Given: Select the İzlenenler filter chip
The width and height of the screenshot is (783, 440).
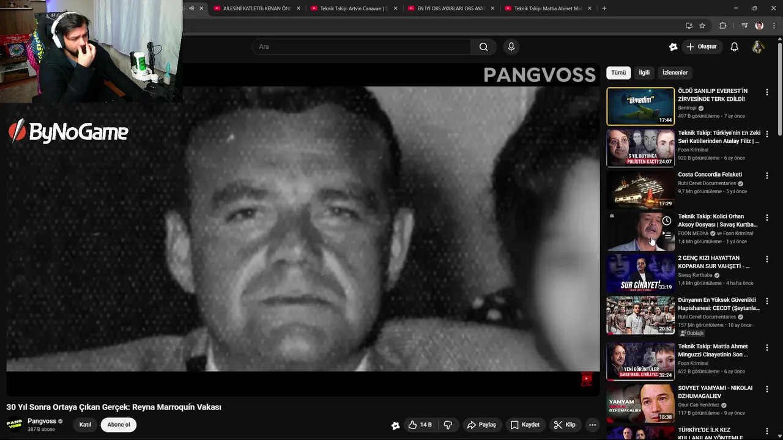Looking at the screenshot, I should pos(675,72).
